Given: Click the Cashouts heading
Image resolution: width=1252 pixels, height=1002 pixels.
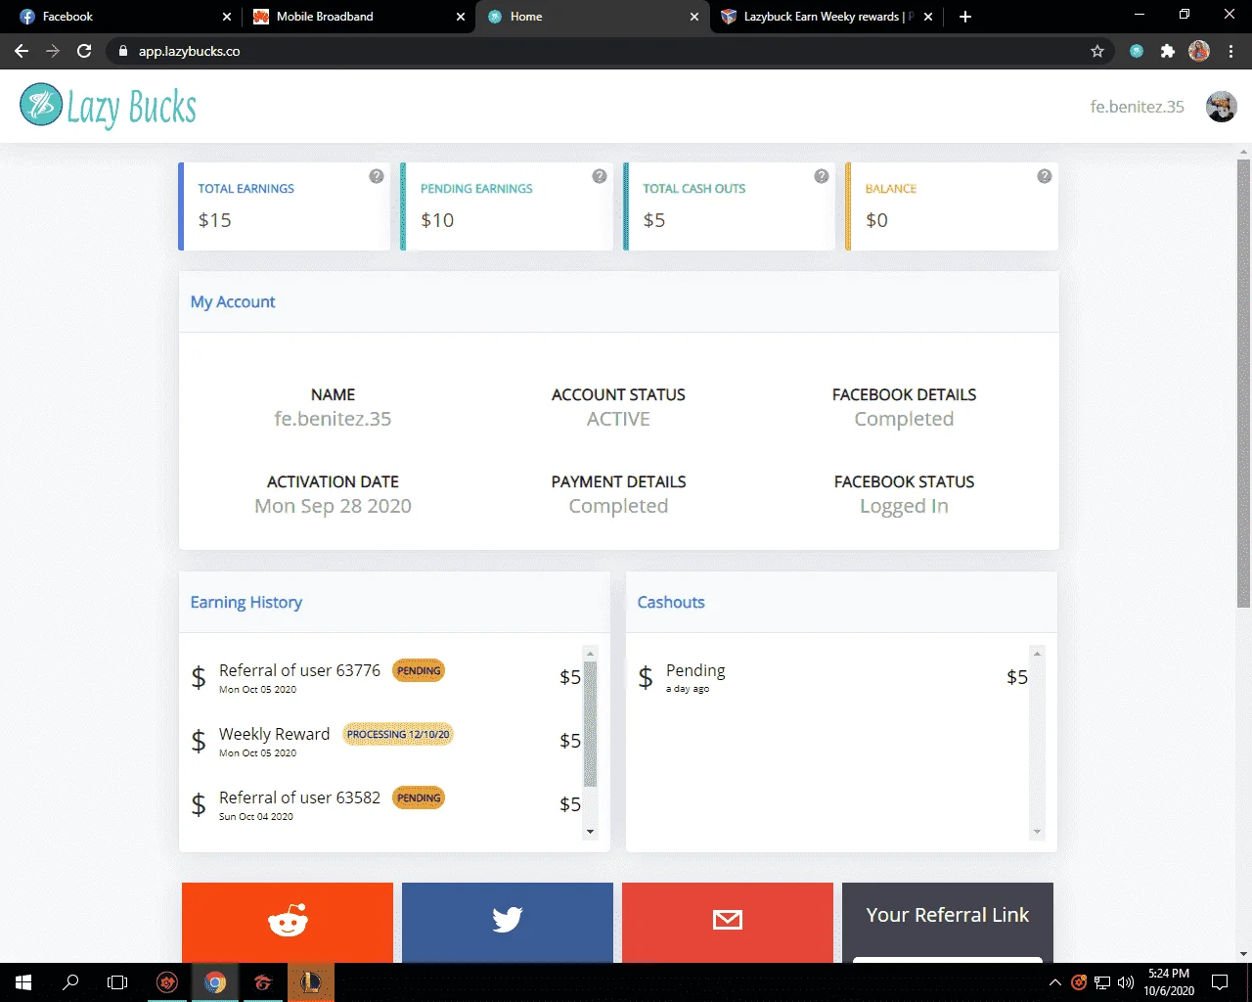Looking at the screenshot, I should [x=671, y=602].
